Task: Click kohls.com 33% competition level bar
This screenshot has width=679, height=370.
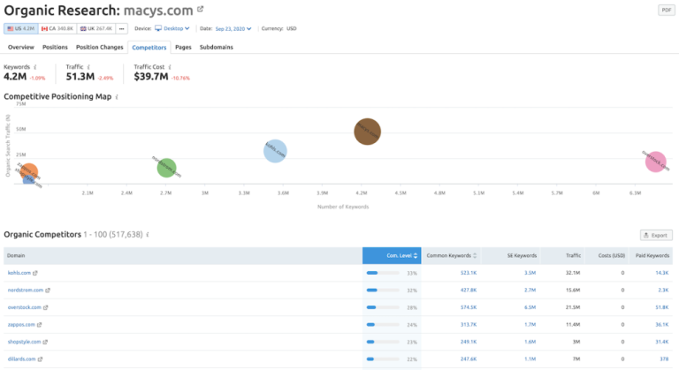Action: tap(383, 273)
